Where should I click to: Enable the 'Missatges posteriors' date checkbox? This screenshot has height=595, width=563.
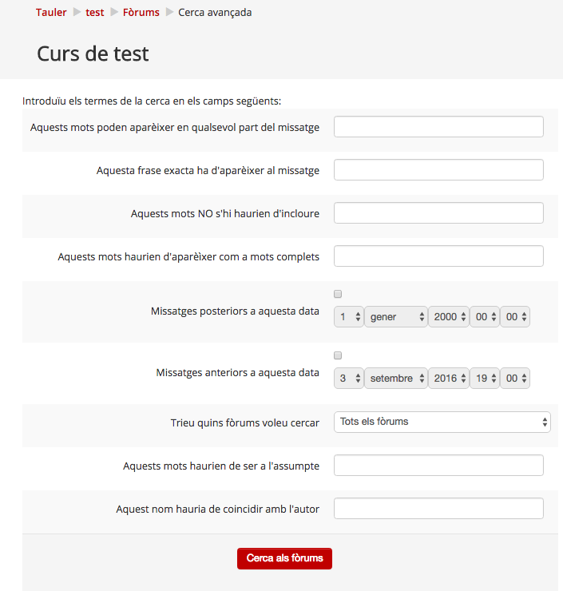338,294
